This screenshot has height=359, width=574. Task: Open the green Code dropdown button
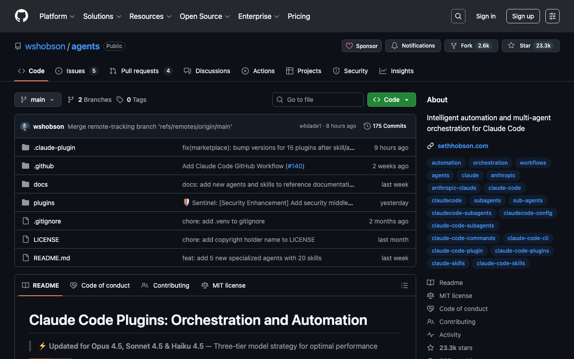(x=391, y=100)
